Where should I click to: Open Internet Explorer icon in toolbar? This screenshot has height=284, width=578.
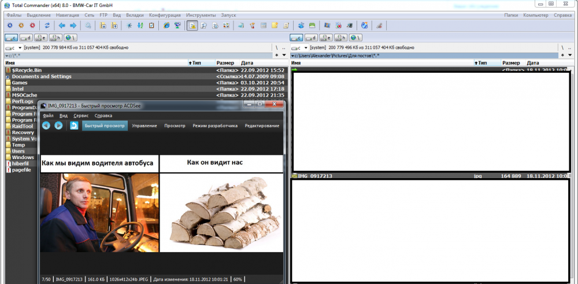pos(166,25)
